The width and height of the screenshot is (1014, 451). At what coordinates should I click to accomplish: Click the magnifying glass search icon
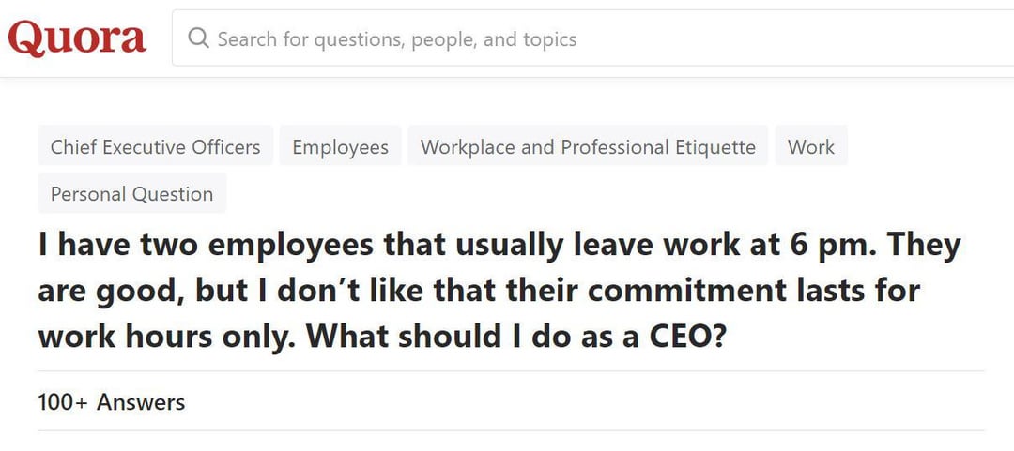tap(198, 38)
